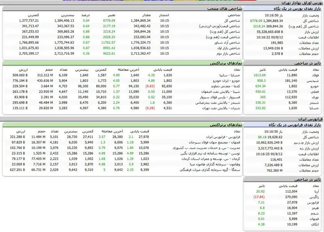The image size is (324, 232).
Task: Select "آریا" in Farabourse index impact
Action: pos(316,192)
